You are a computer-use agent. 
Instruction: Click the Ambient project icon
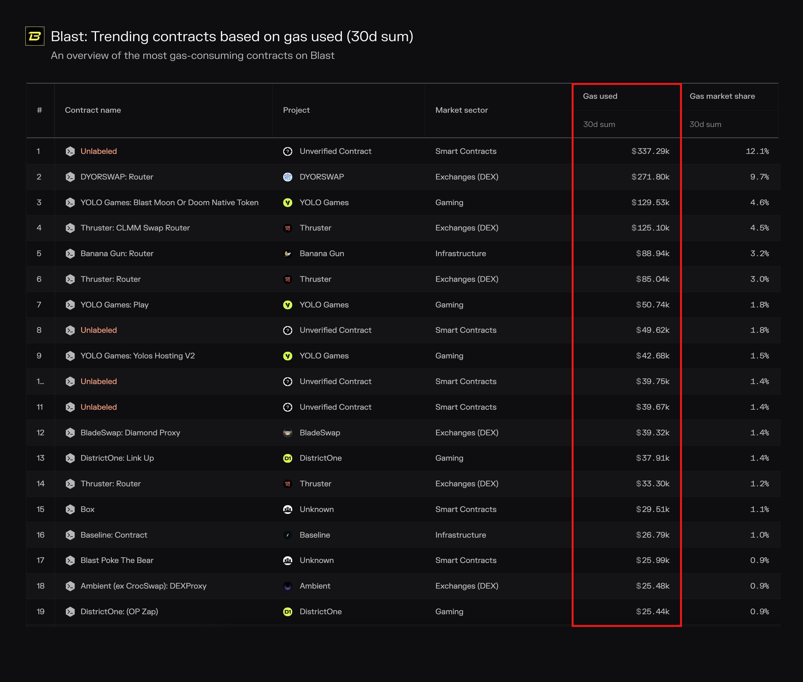pos(287,586)
